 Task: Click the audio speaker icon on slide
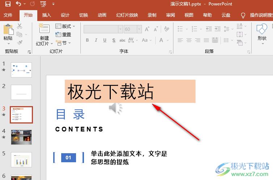[x=115, y=108]
